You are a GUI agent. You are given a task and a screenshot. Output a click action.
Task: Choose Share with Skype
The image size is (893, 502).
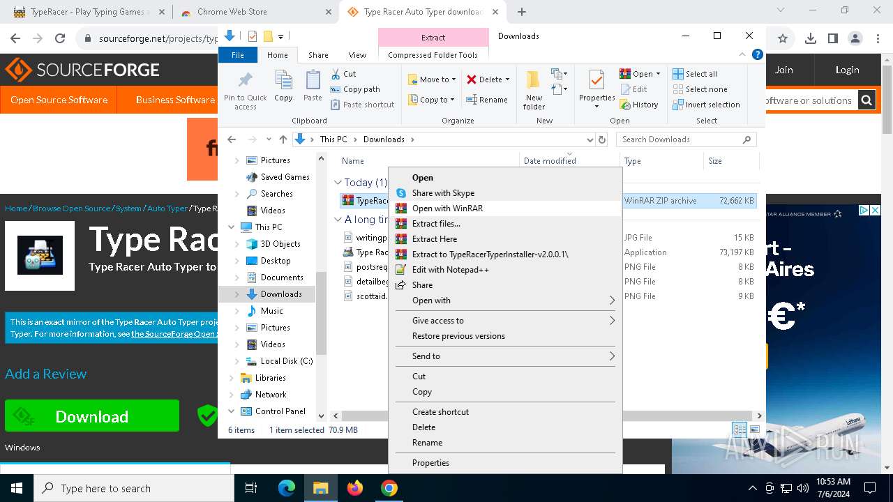pyautogui.click(x=504, y=193)
